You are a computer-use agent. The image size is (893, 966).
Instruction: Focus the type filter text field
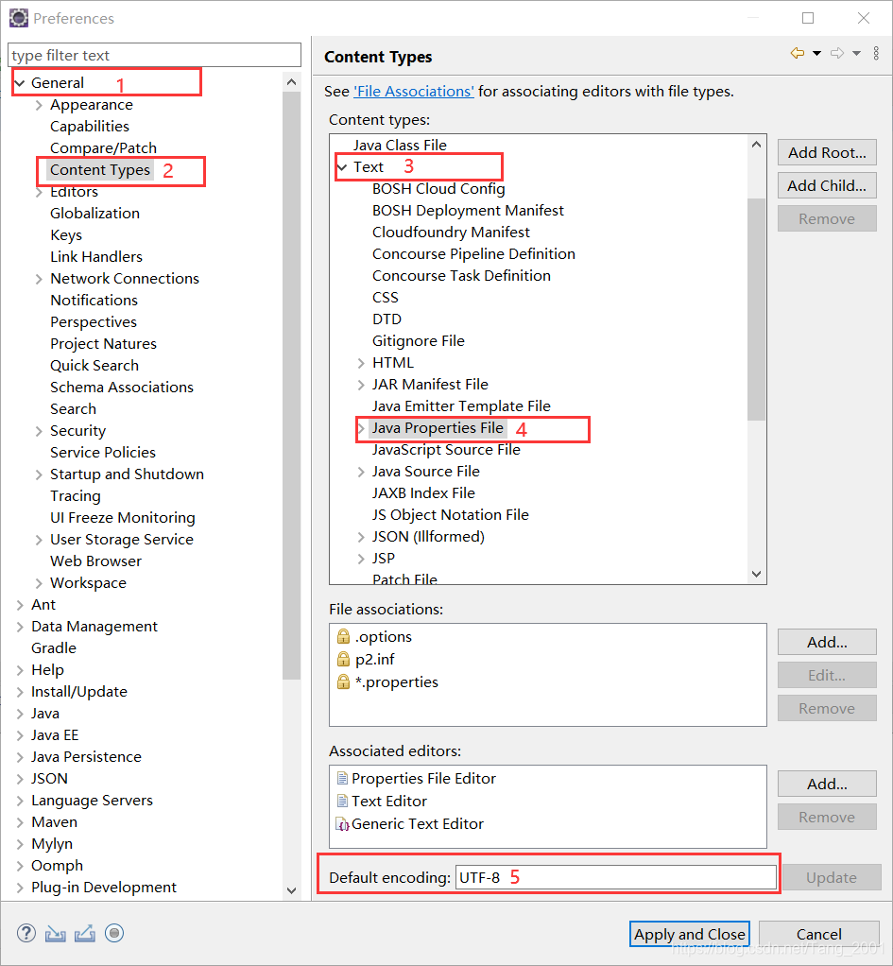click(154, 55)
